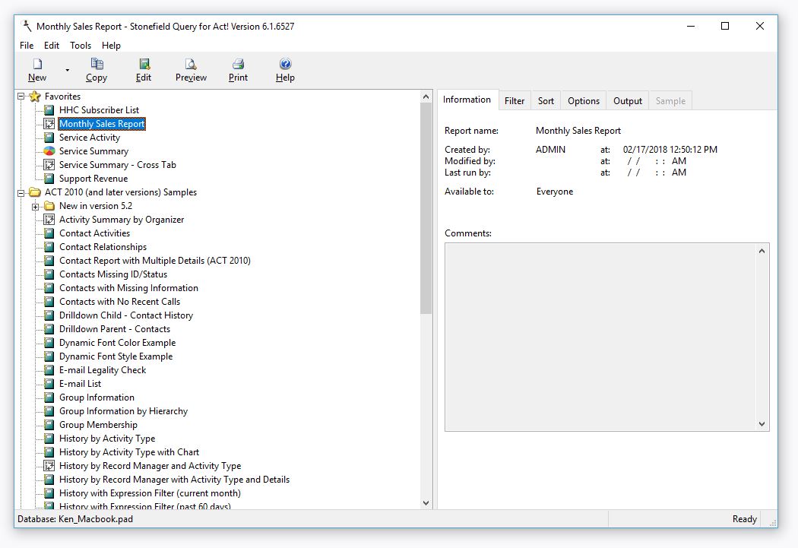798x548 pixels.
Task: Click the ACT 2010 Samples folder icon
Action: 35,192
